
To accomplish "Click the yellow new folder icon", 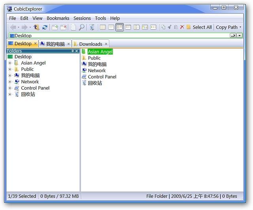I will (188, 27).
